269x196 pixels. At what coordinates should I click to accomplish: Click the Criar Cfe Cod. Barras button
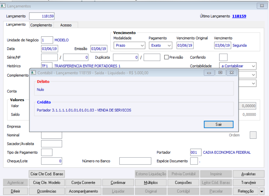click(47, 174)
